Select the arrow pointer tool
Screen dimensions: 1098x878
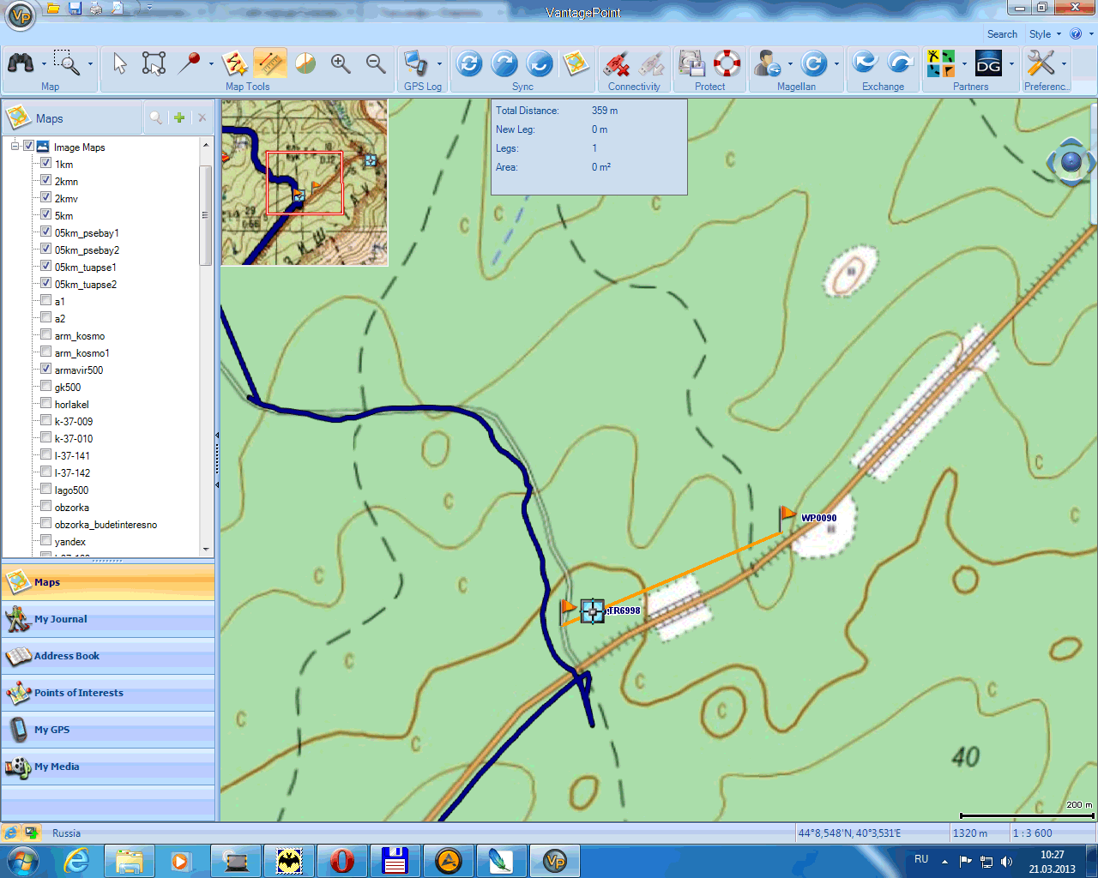pos(120,63)
